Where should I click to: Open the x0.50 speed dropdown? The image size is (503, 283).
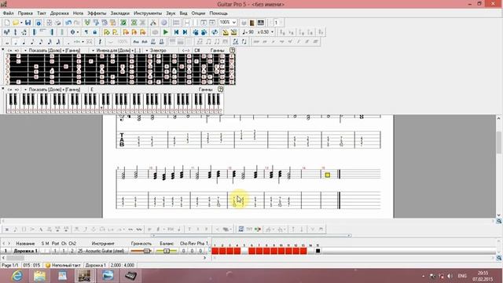point(273,32)
